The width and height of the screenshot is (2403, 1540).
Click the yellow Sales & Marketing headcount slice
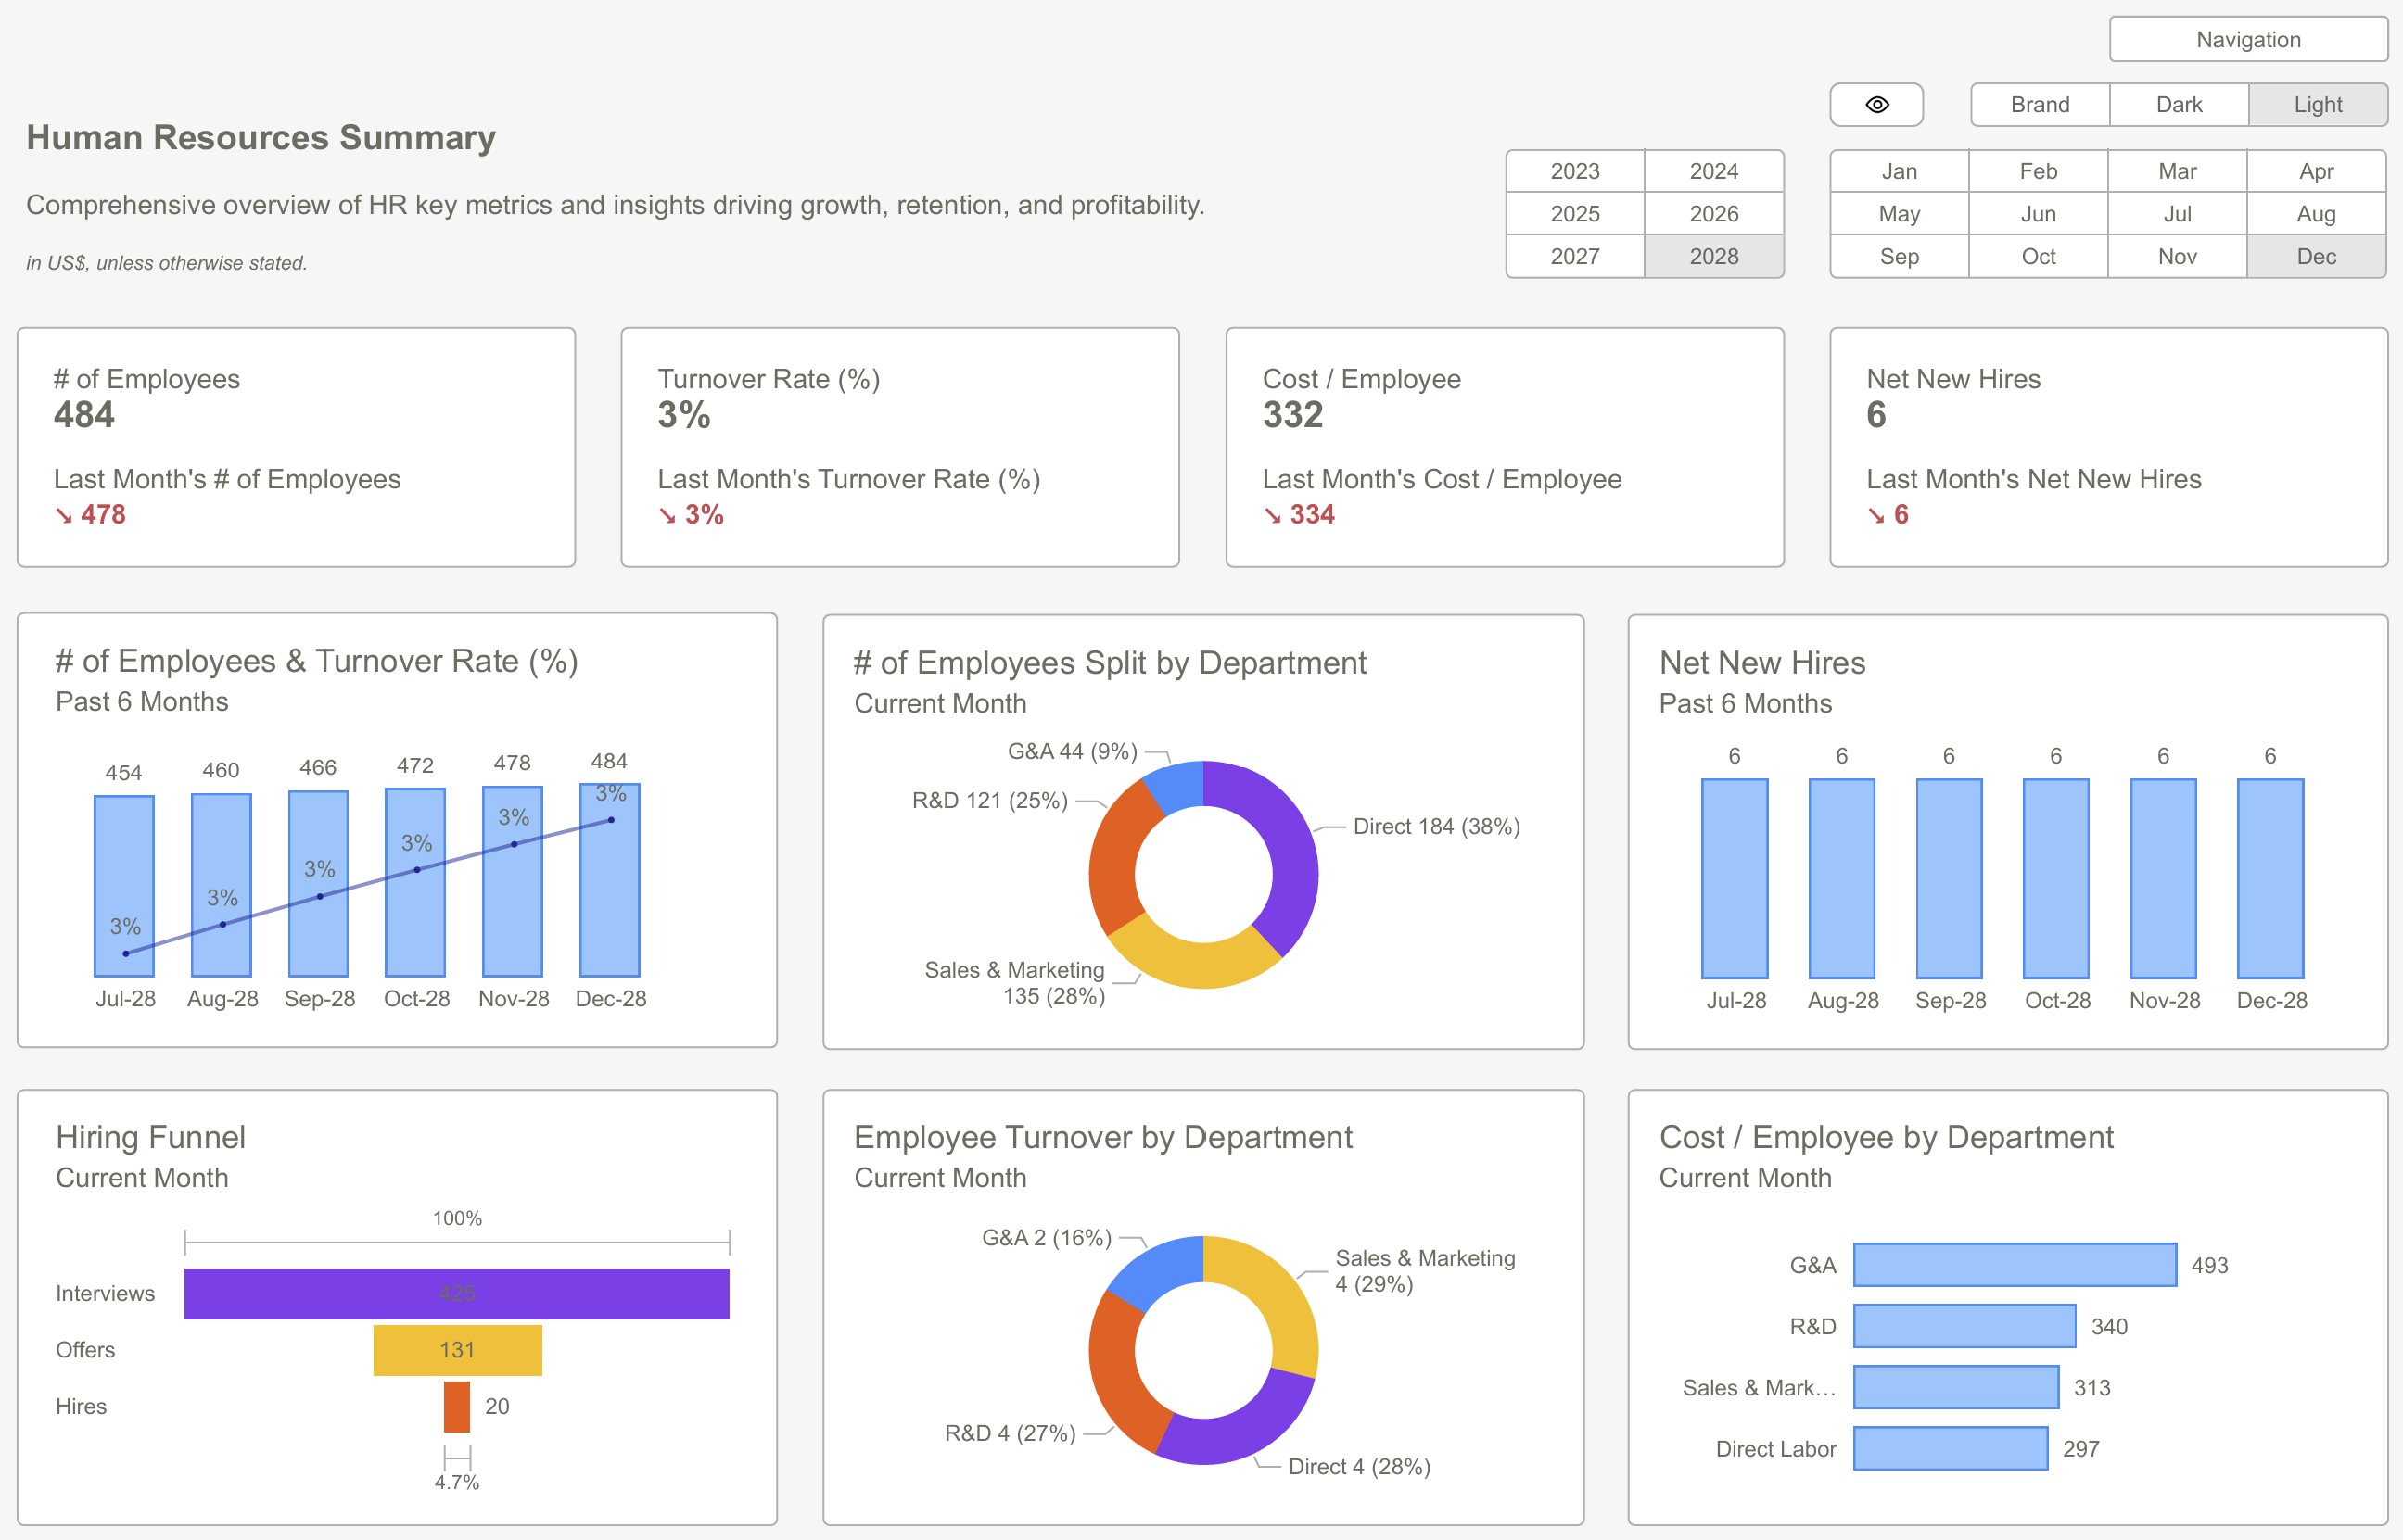pyautogui.click(x=1190, y=963)
